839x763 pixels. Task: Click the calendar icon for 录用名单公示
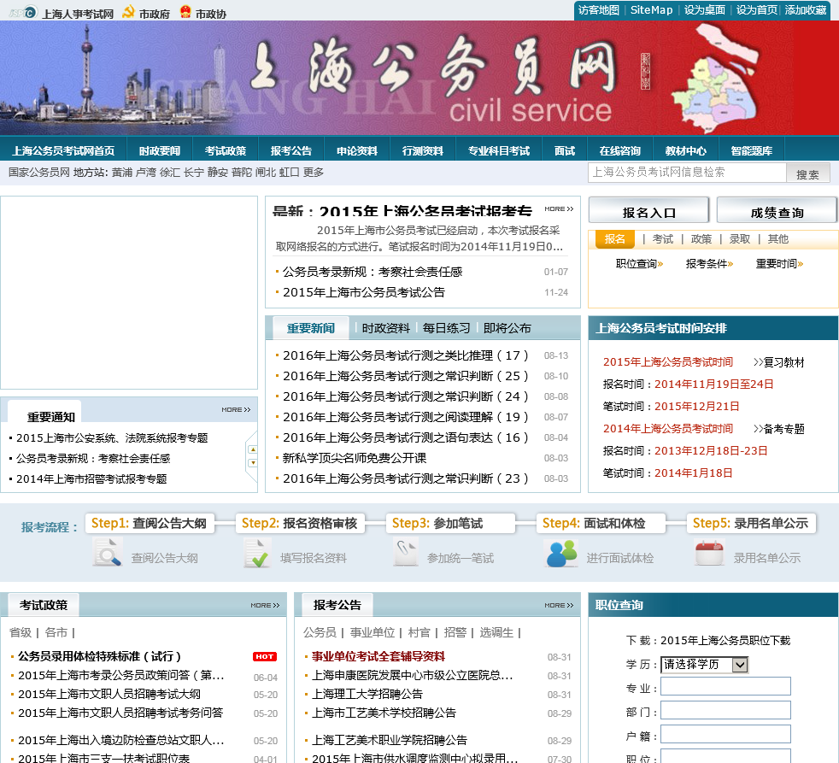709,553
